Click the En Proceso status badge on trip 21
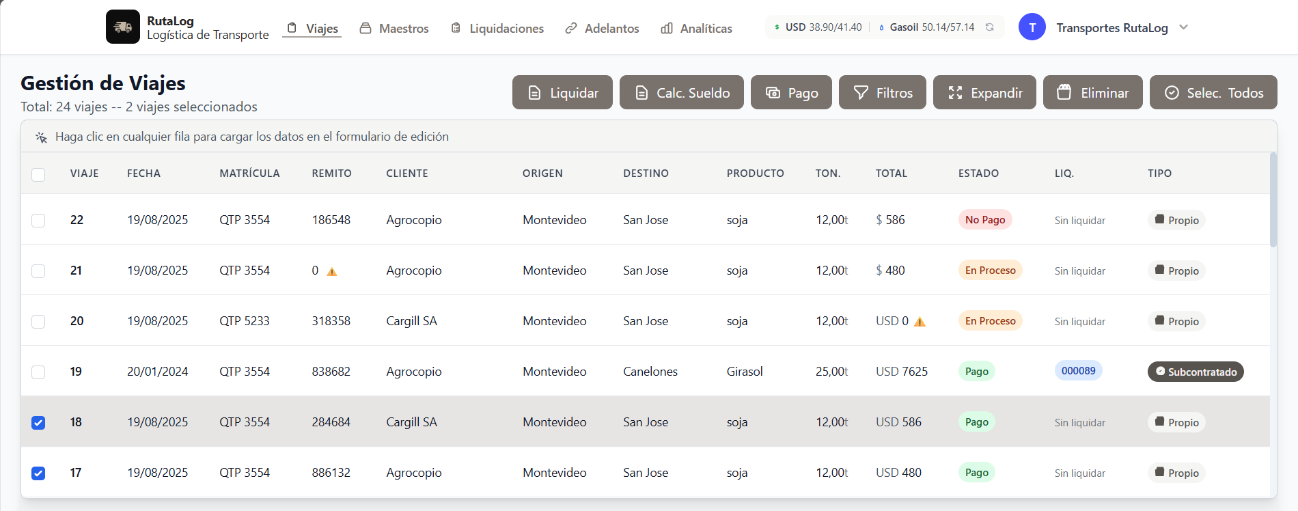 pos(991,270)
